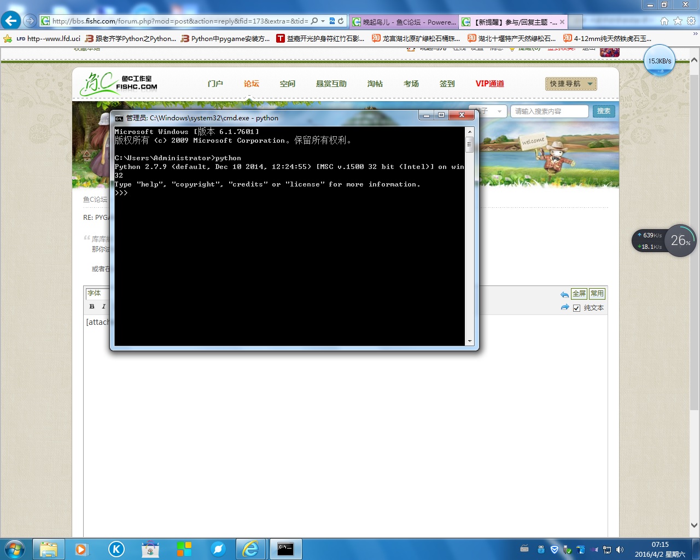700x560 pixels.
Task: Open the 论坛 forum navigation item
Action: tap(251, 84)
